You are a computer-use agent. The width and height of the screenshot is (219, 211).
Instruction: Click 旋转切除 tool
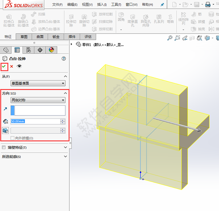click(x=84, y=20)
